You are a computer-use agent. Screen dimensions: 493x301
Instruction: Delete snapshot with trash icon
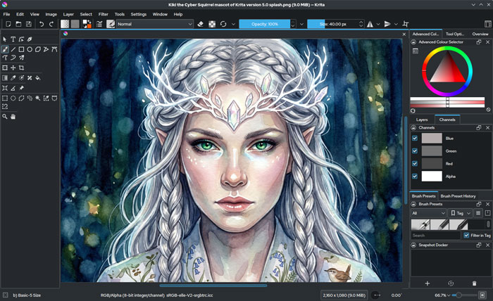474,283
